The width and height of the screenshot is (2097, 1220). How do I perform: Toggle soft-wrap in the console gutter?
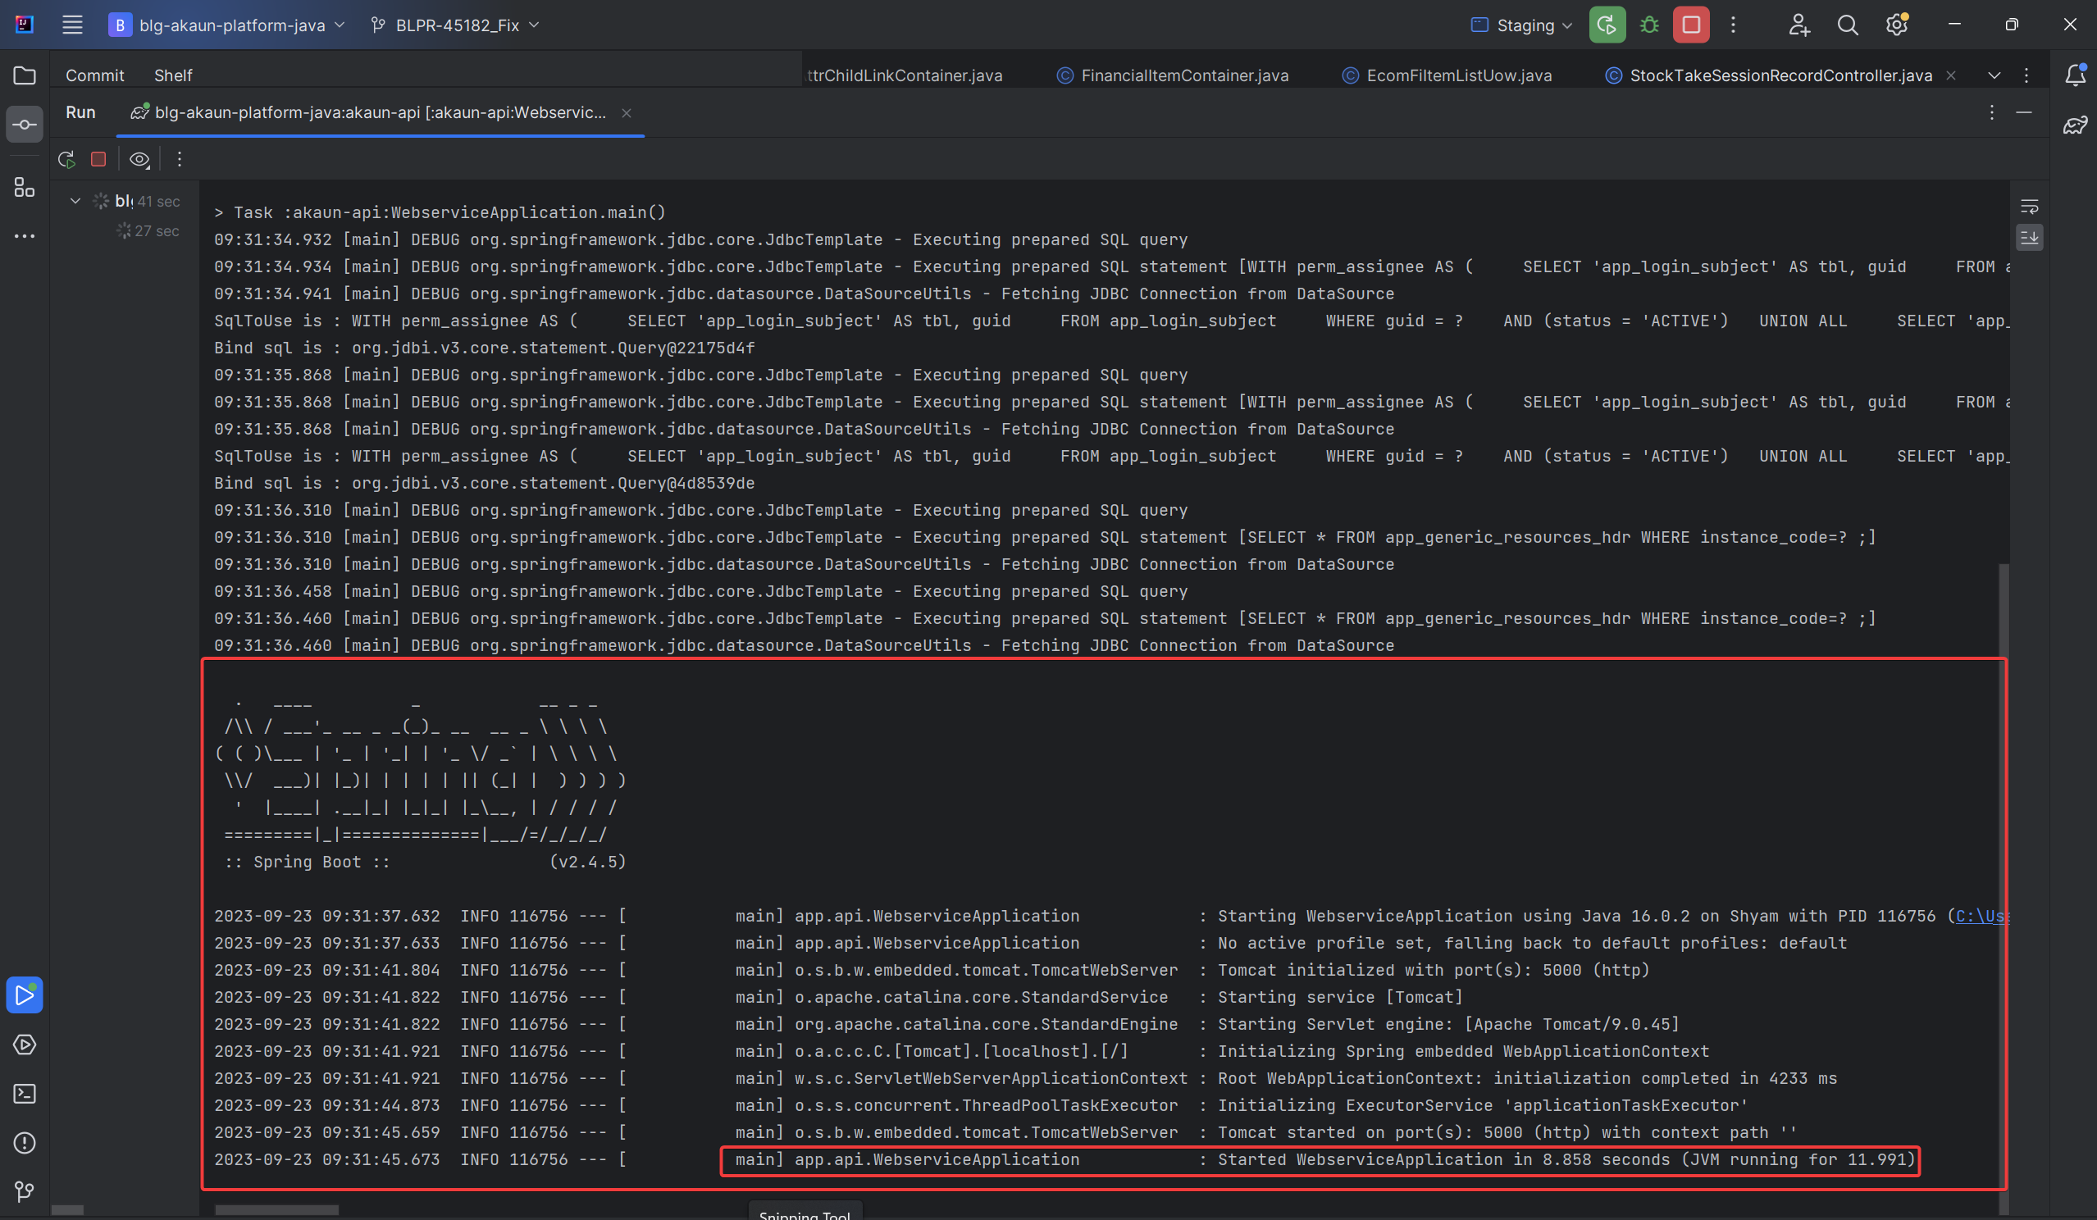pyautogui.click(x=2029, y=207)
